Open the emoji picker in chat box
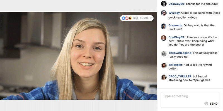The width and height of the screenshot is (223, 111). tap(206, 104)
